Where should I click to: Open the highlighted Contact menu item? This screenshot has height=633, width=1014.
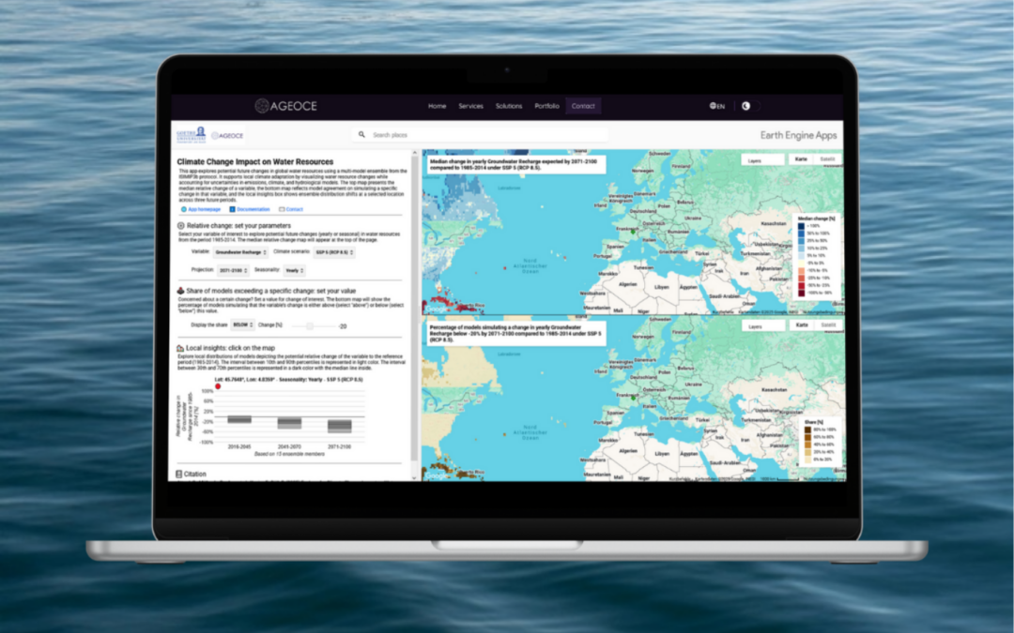583,106
